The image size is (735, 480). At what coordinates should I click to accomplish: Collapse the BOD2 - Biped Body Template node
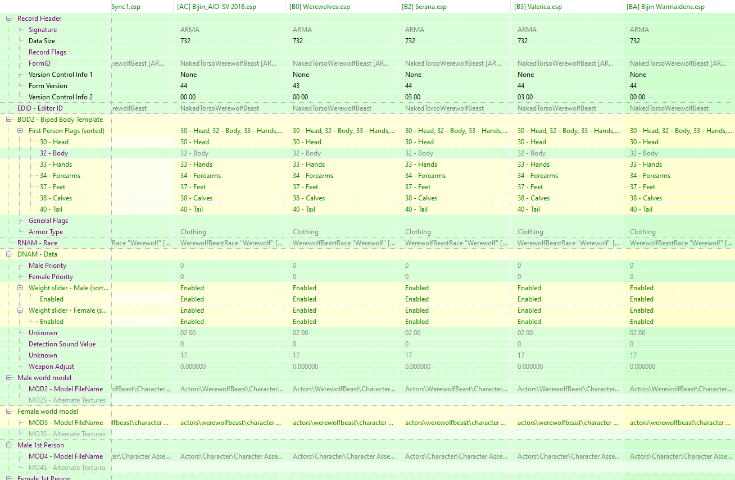(x=9, y=120)
